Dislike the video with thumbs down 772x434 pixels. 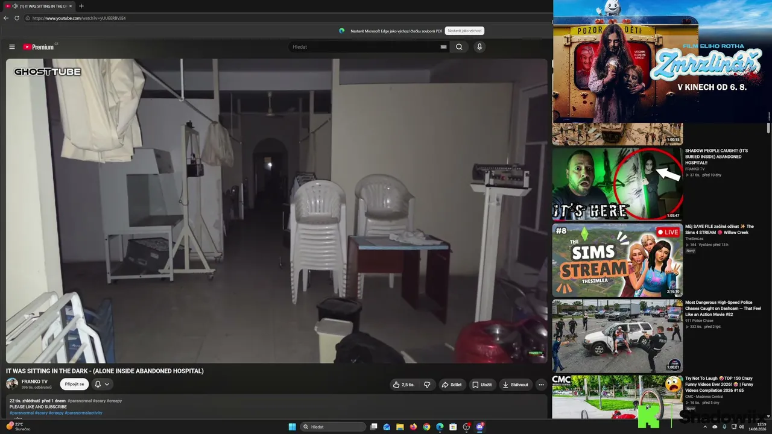point(427,385)
